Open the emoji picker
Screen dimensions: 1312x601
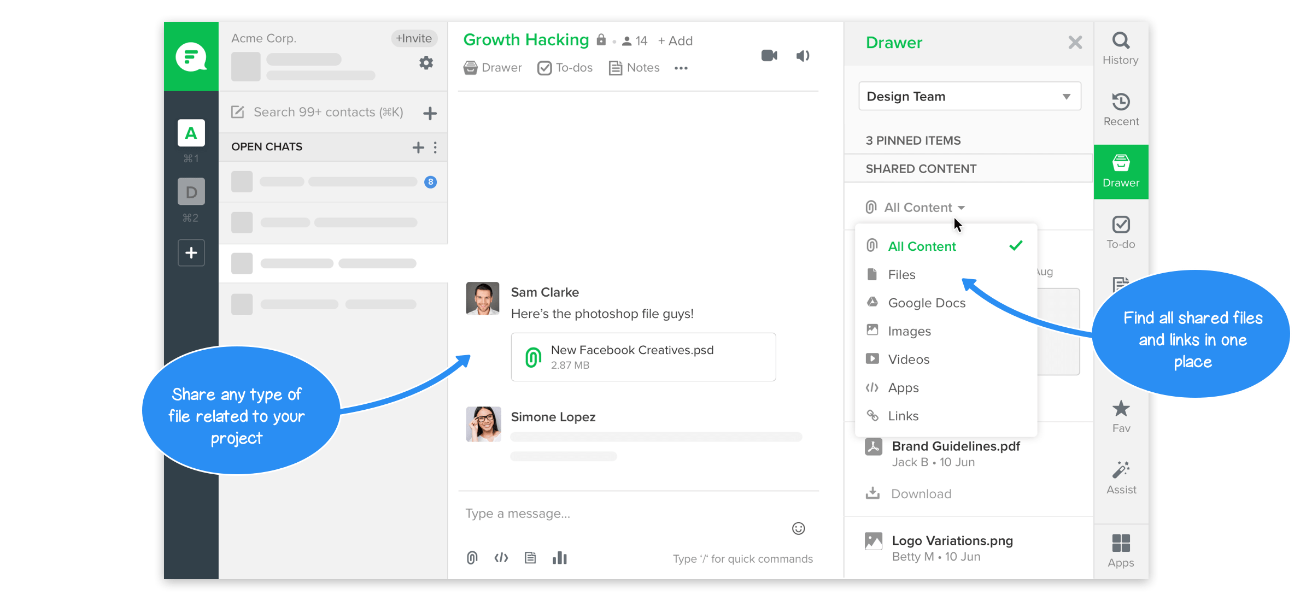pyautogui.click(x=798, y=528)
